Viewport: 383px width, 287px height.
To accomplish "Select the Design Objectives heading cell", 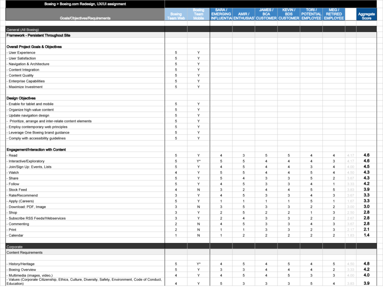I will 21,98.
